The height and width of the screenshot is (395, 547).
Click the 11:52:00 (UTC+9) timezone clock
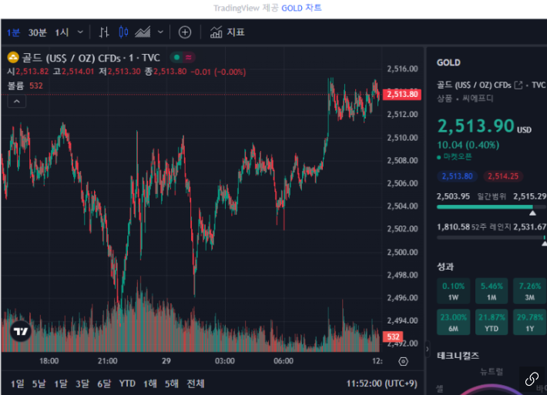(x=381, y=383)
